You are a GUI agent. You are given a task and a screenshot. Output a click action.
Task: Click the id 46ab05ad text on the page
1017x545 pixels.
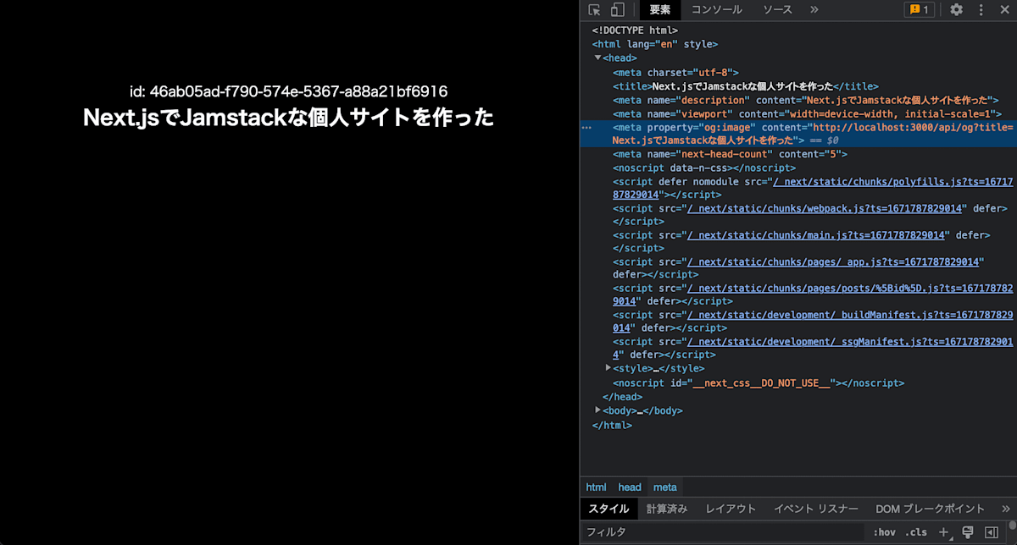tap(289, 91)
